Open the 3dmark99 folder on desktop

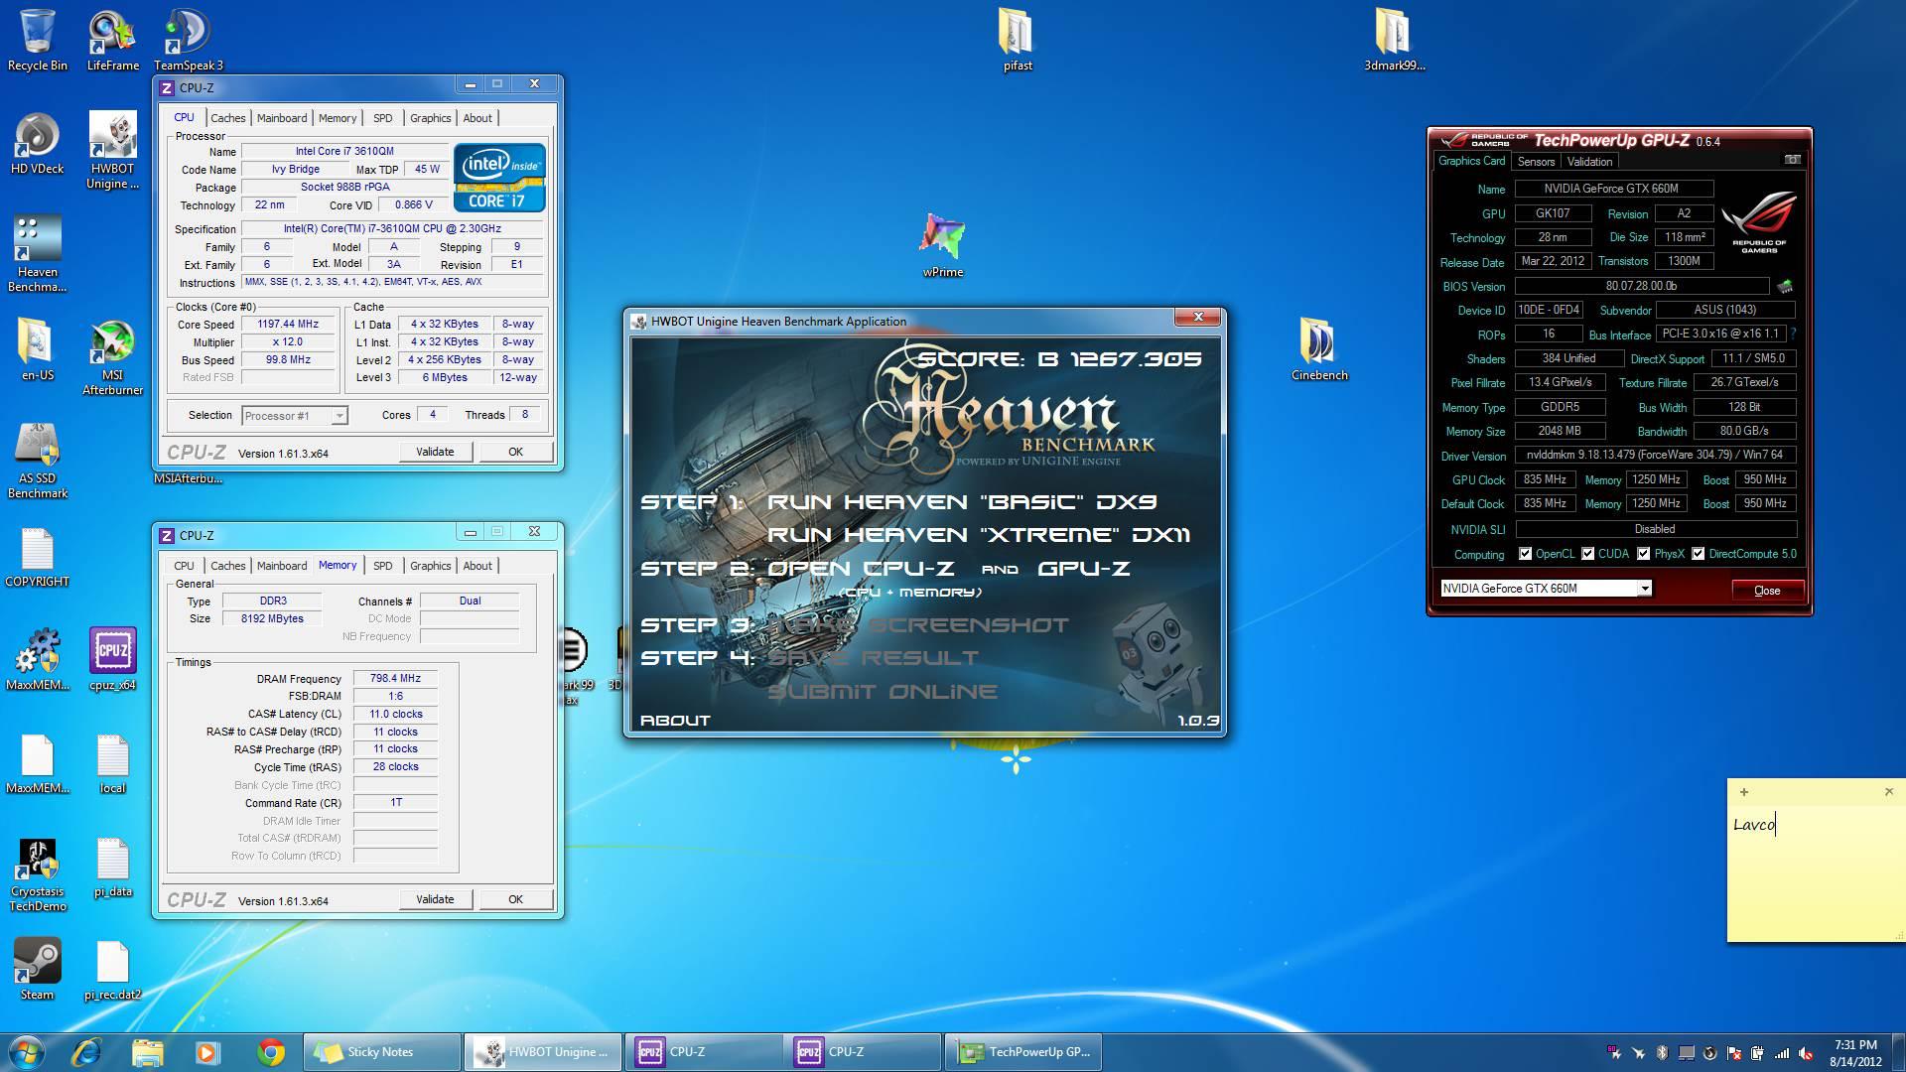pos(1394,40)
